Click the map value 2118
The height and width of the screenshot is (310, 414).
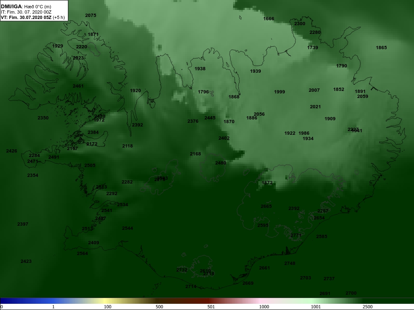[x=128, y=146]
